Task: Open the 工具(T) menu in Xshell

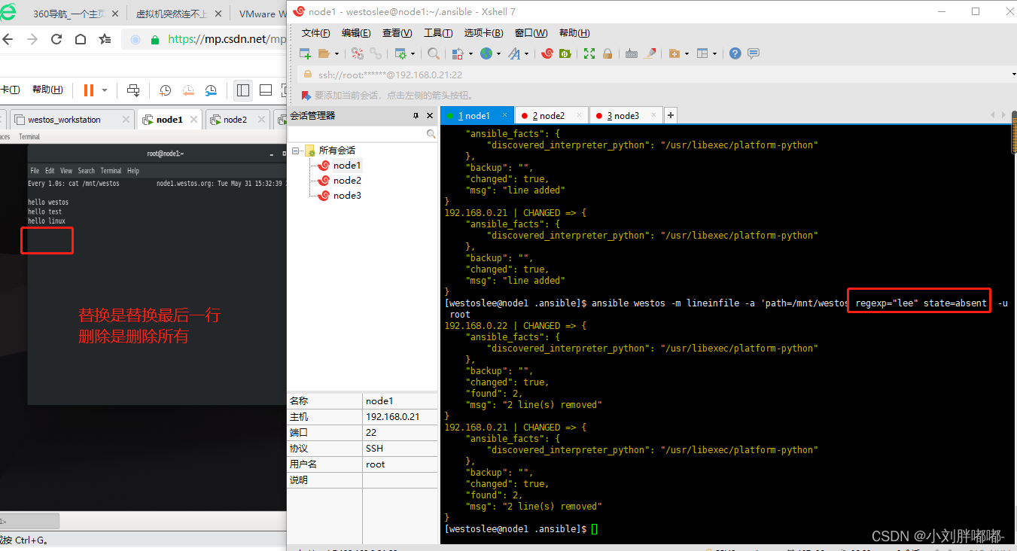Action: point(438,33)
